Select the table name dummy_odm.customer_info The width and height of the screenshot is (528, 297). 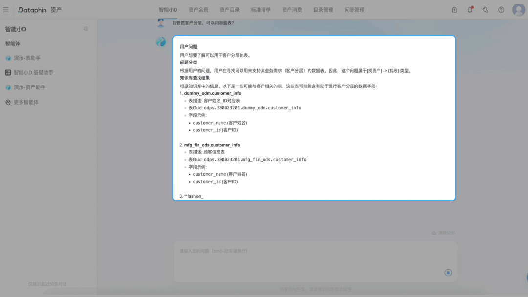[212, 93]
